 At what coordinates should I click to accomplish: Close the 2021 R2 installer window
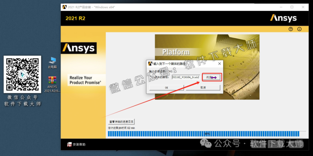303,7
